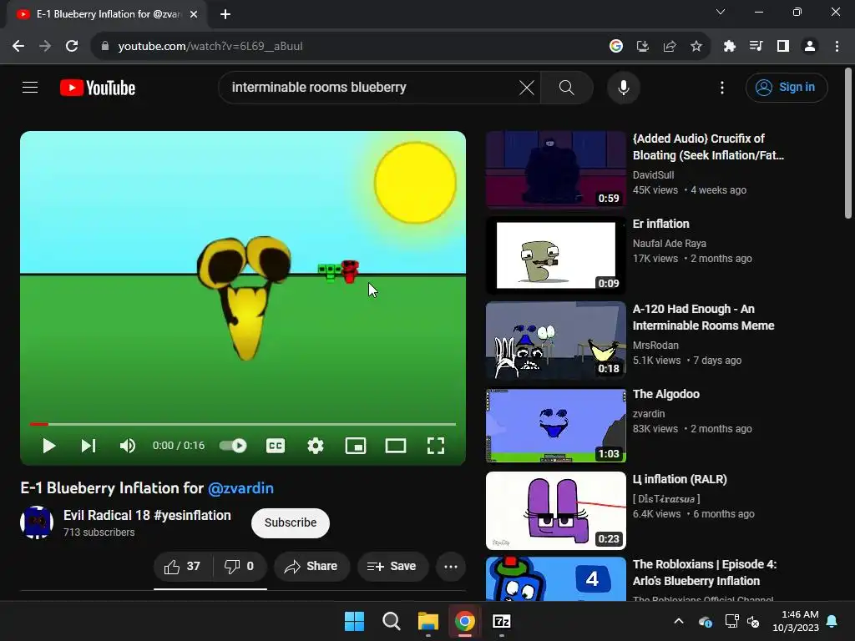Open File Explorer from taskbar
Viewport: 855px width, 641px height.
(428, 621)
